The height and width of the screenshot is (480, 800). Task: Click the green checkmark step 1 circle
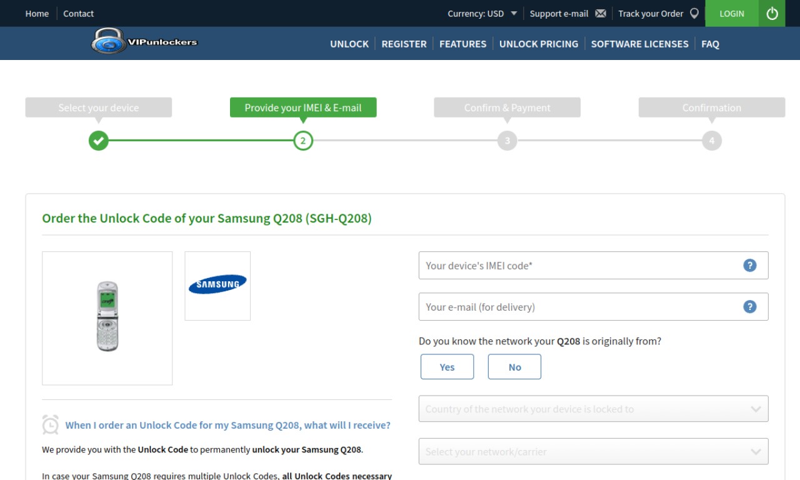(98, 141)
